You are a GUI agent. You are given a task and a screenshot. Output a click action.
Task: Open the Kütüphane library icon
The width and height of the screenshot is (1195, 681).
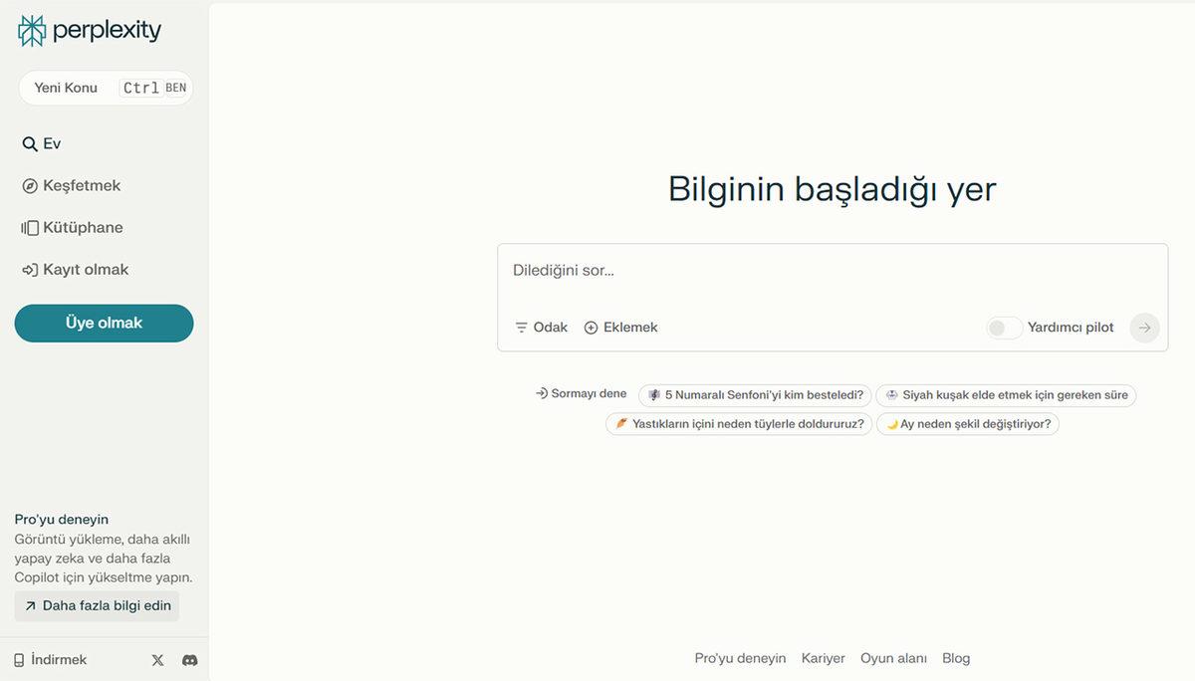click(x=29, y=227)
